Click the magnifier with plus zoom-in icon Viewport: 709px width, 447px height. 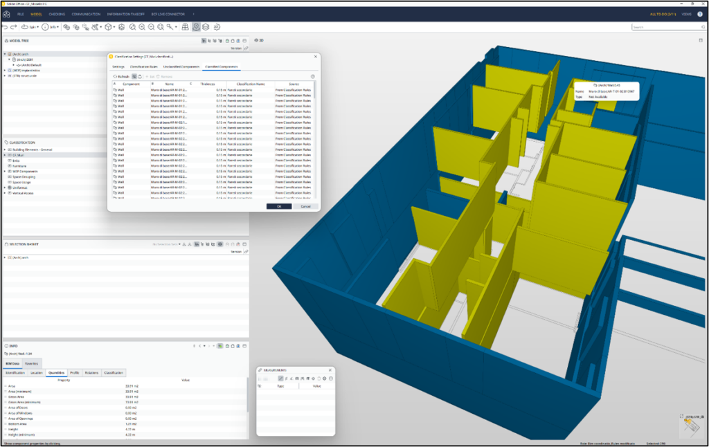pyautogui.click(x=142, y=27)
